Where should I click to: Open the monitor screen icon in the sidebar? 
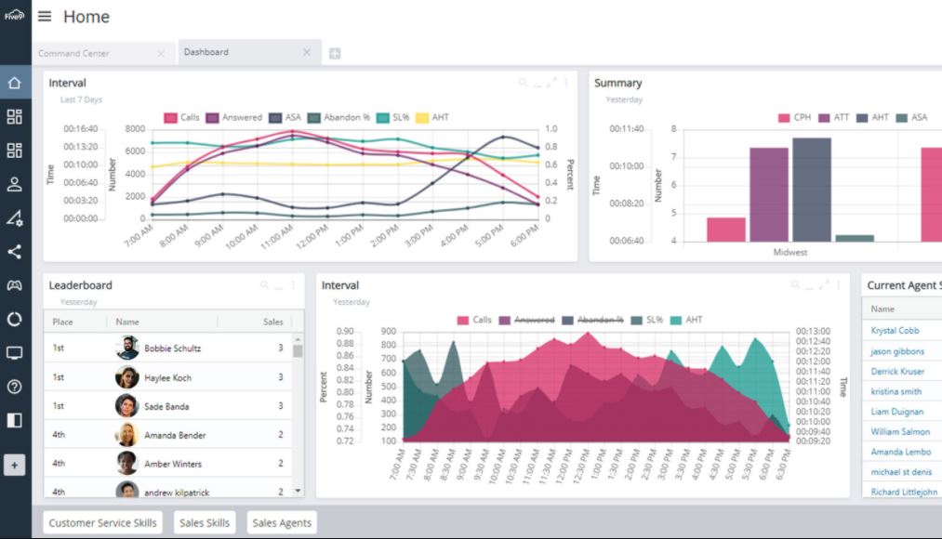click(x=15, y=353)
